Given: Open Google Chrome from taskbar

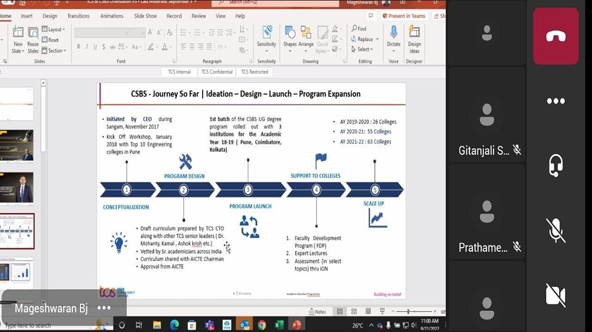Looking at the screenshot, I should click(262, 325).
